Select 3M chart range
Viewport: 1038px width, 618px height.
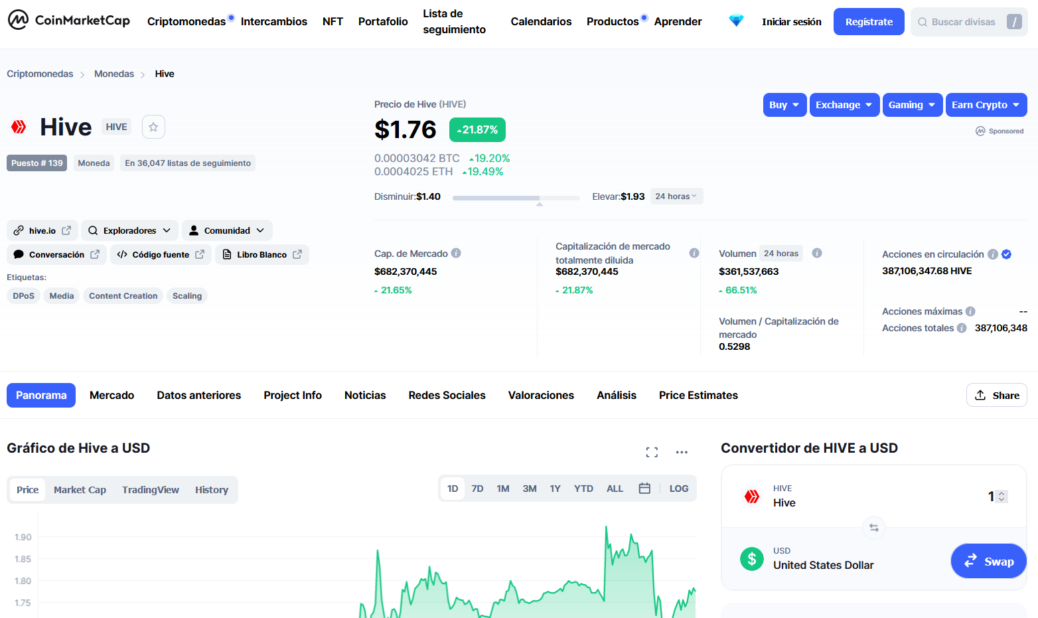(530, 489)
